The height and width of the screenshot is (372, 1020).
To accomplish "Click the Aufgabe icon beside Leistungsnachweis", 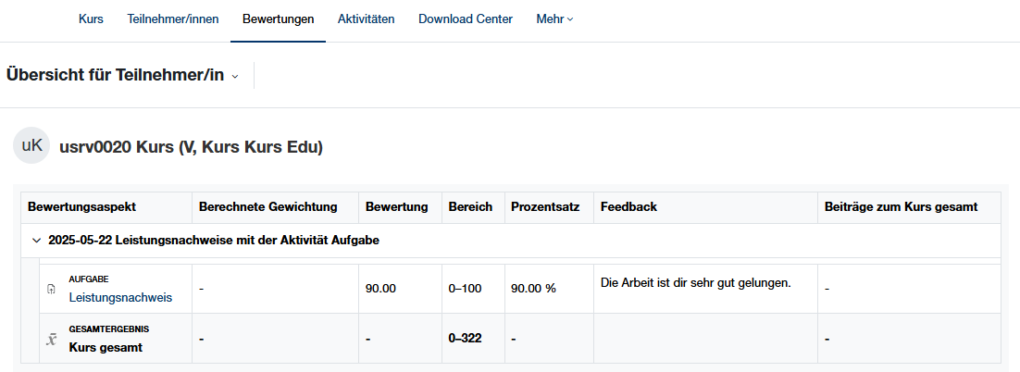I will click(x=51, y=289).
